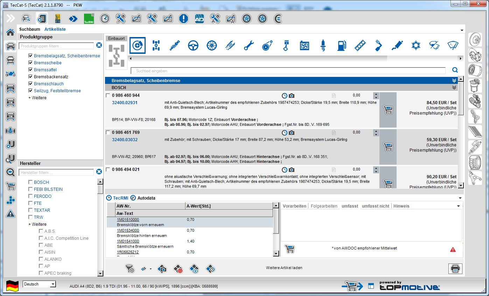Image resolution: width=489 pixels, height=296 pixels.
Task: Open dropdown beside small diamond view icon
Action: pos(151,269)
